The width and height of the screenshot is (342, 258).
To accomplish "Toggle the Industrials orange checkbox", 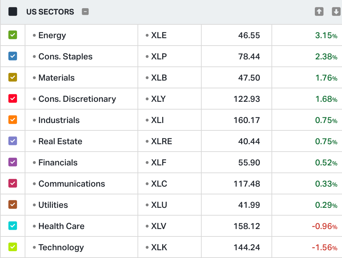I will [x=13, y=120].
